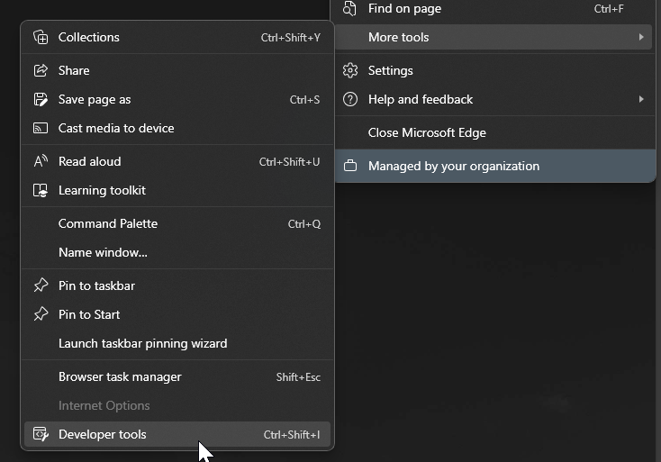The image size is (661, 462).
Task: Open the Command Palette entry
Action: (x=177, y=223)
